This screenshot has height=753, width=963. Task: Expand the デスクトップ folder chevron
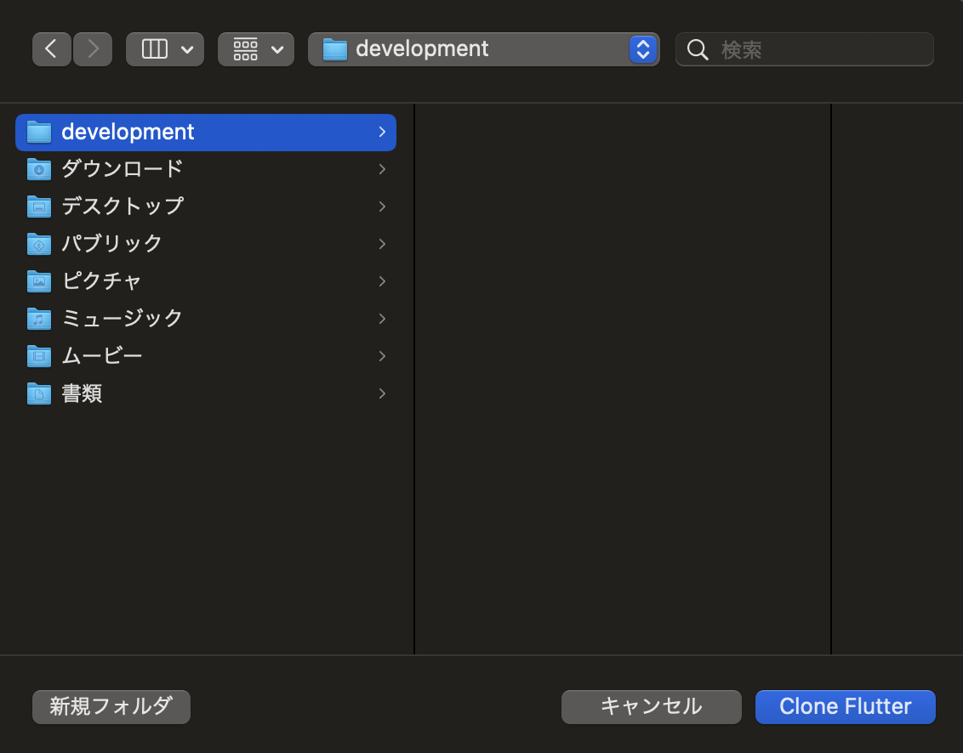[382, 207]
